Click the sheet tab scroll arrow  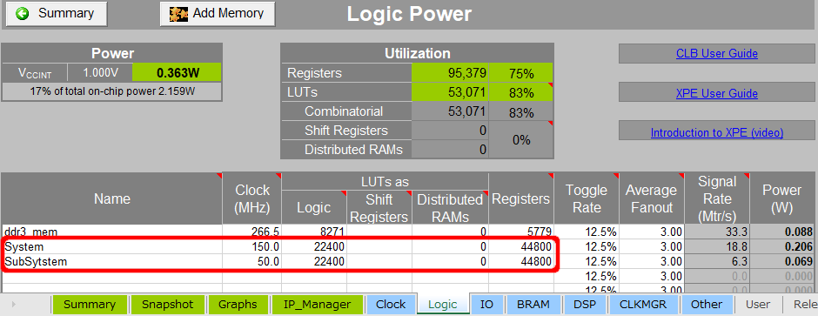pos(13,305)
